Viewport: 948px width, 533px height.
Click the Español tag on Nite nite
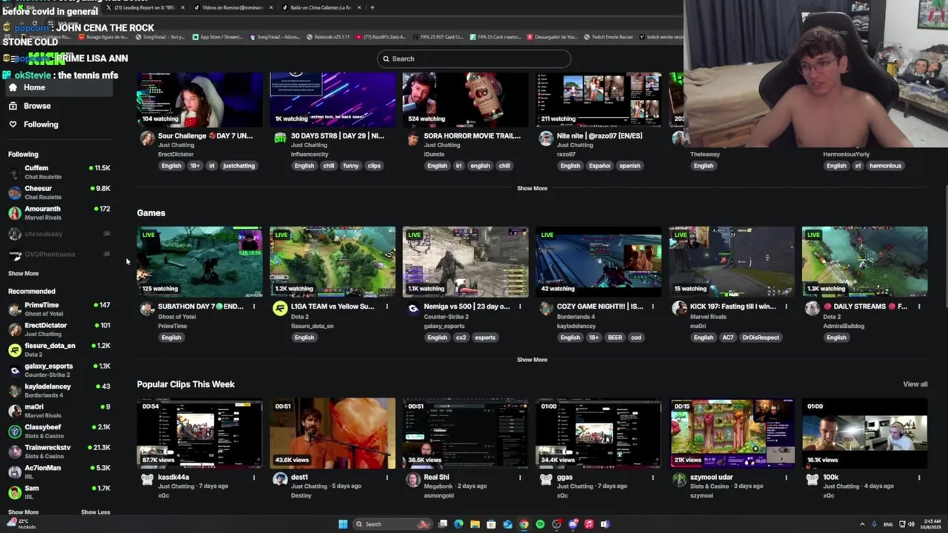[x=598, y=166]
